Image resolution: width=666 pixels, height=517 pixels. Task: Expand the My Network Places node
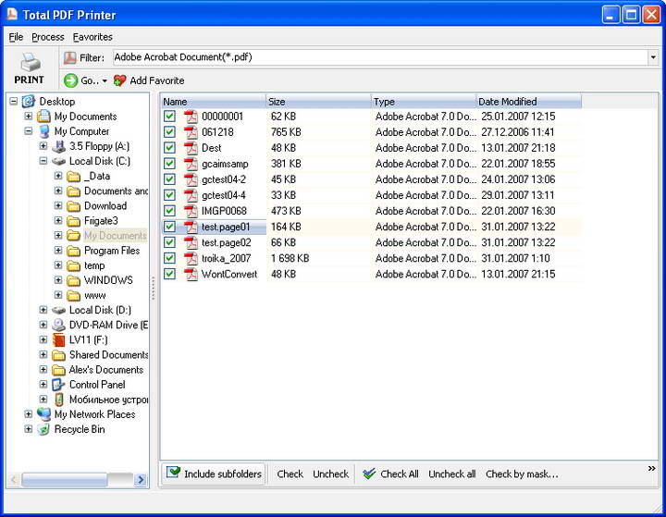(x=29, y=414)
